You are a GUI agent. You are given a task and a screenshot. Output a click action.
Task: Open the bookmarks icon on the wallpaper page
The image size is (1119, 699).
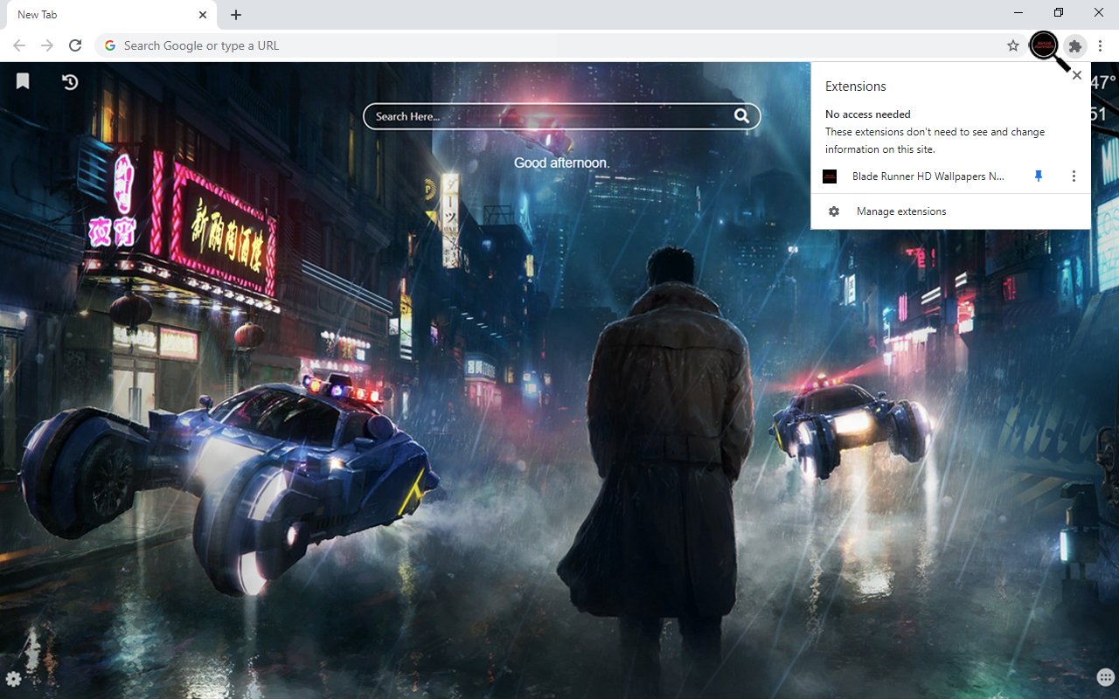tap(23, 81)
